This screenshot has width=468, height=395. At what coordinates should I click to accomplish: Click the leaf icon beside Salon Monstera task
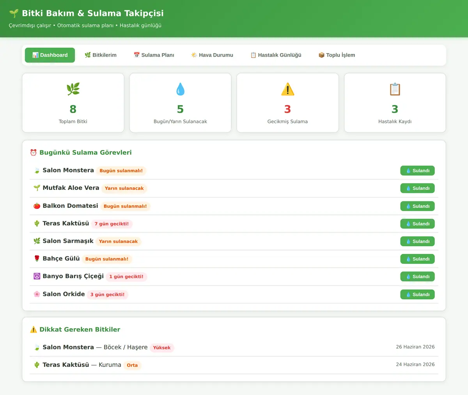tap(37, 170)
